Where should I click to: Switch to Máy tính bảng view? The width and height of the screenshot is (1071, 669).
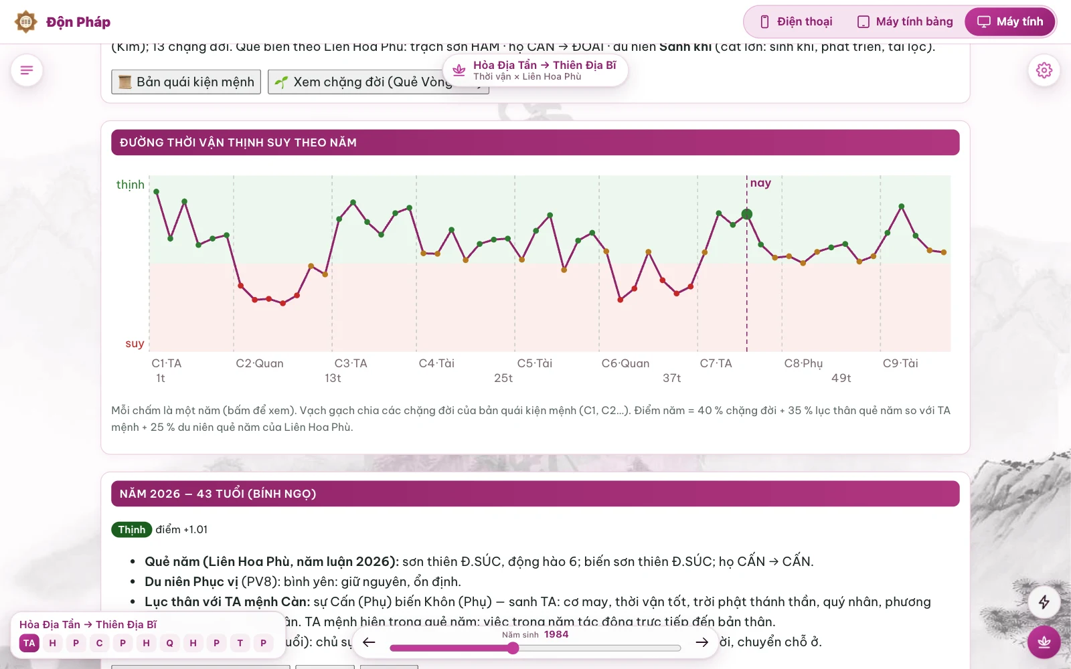905,22
